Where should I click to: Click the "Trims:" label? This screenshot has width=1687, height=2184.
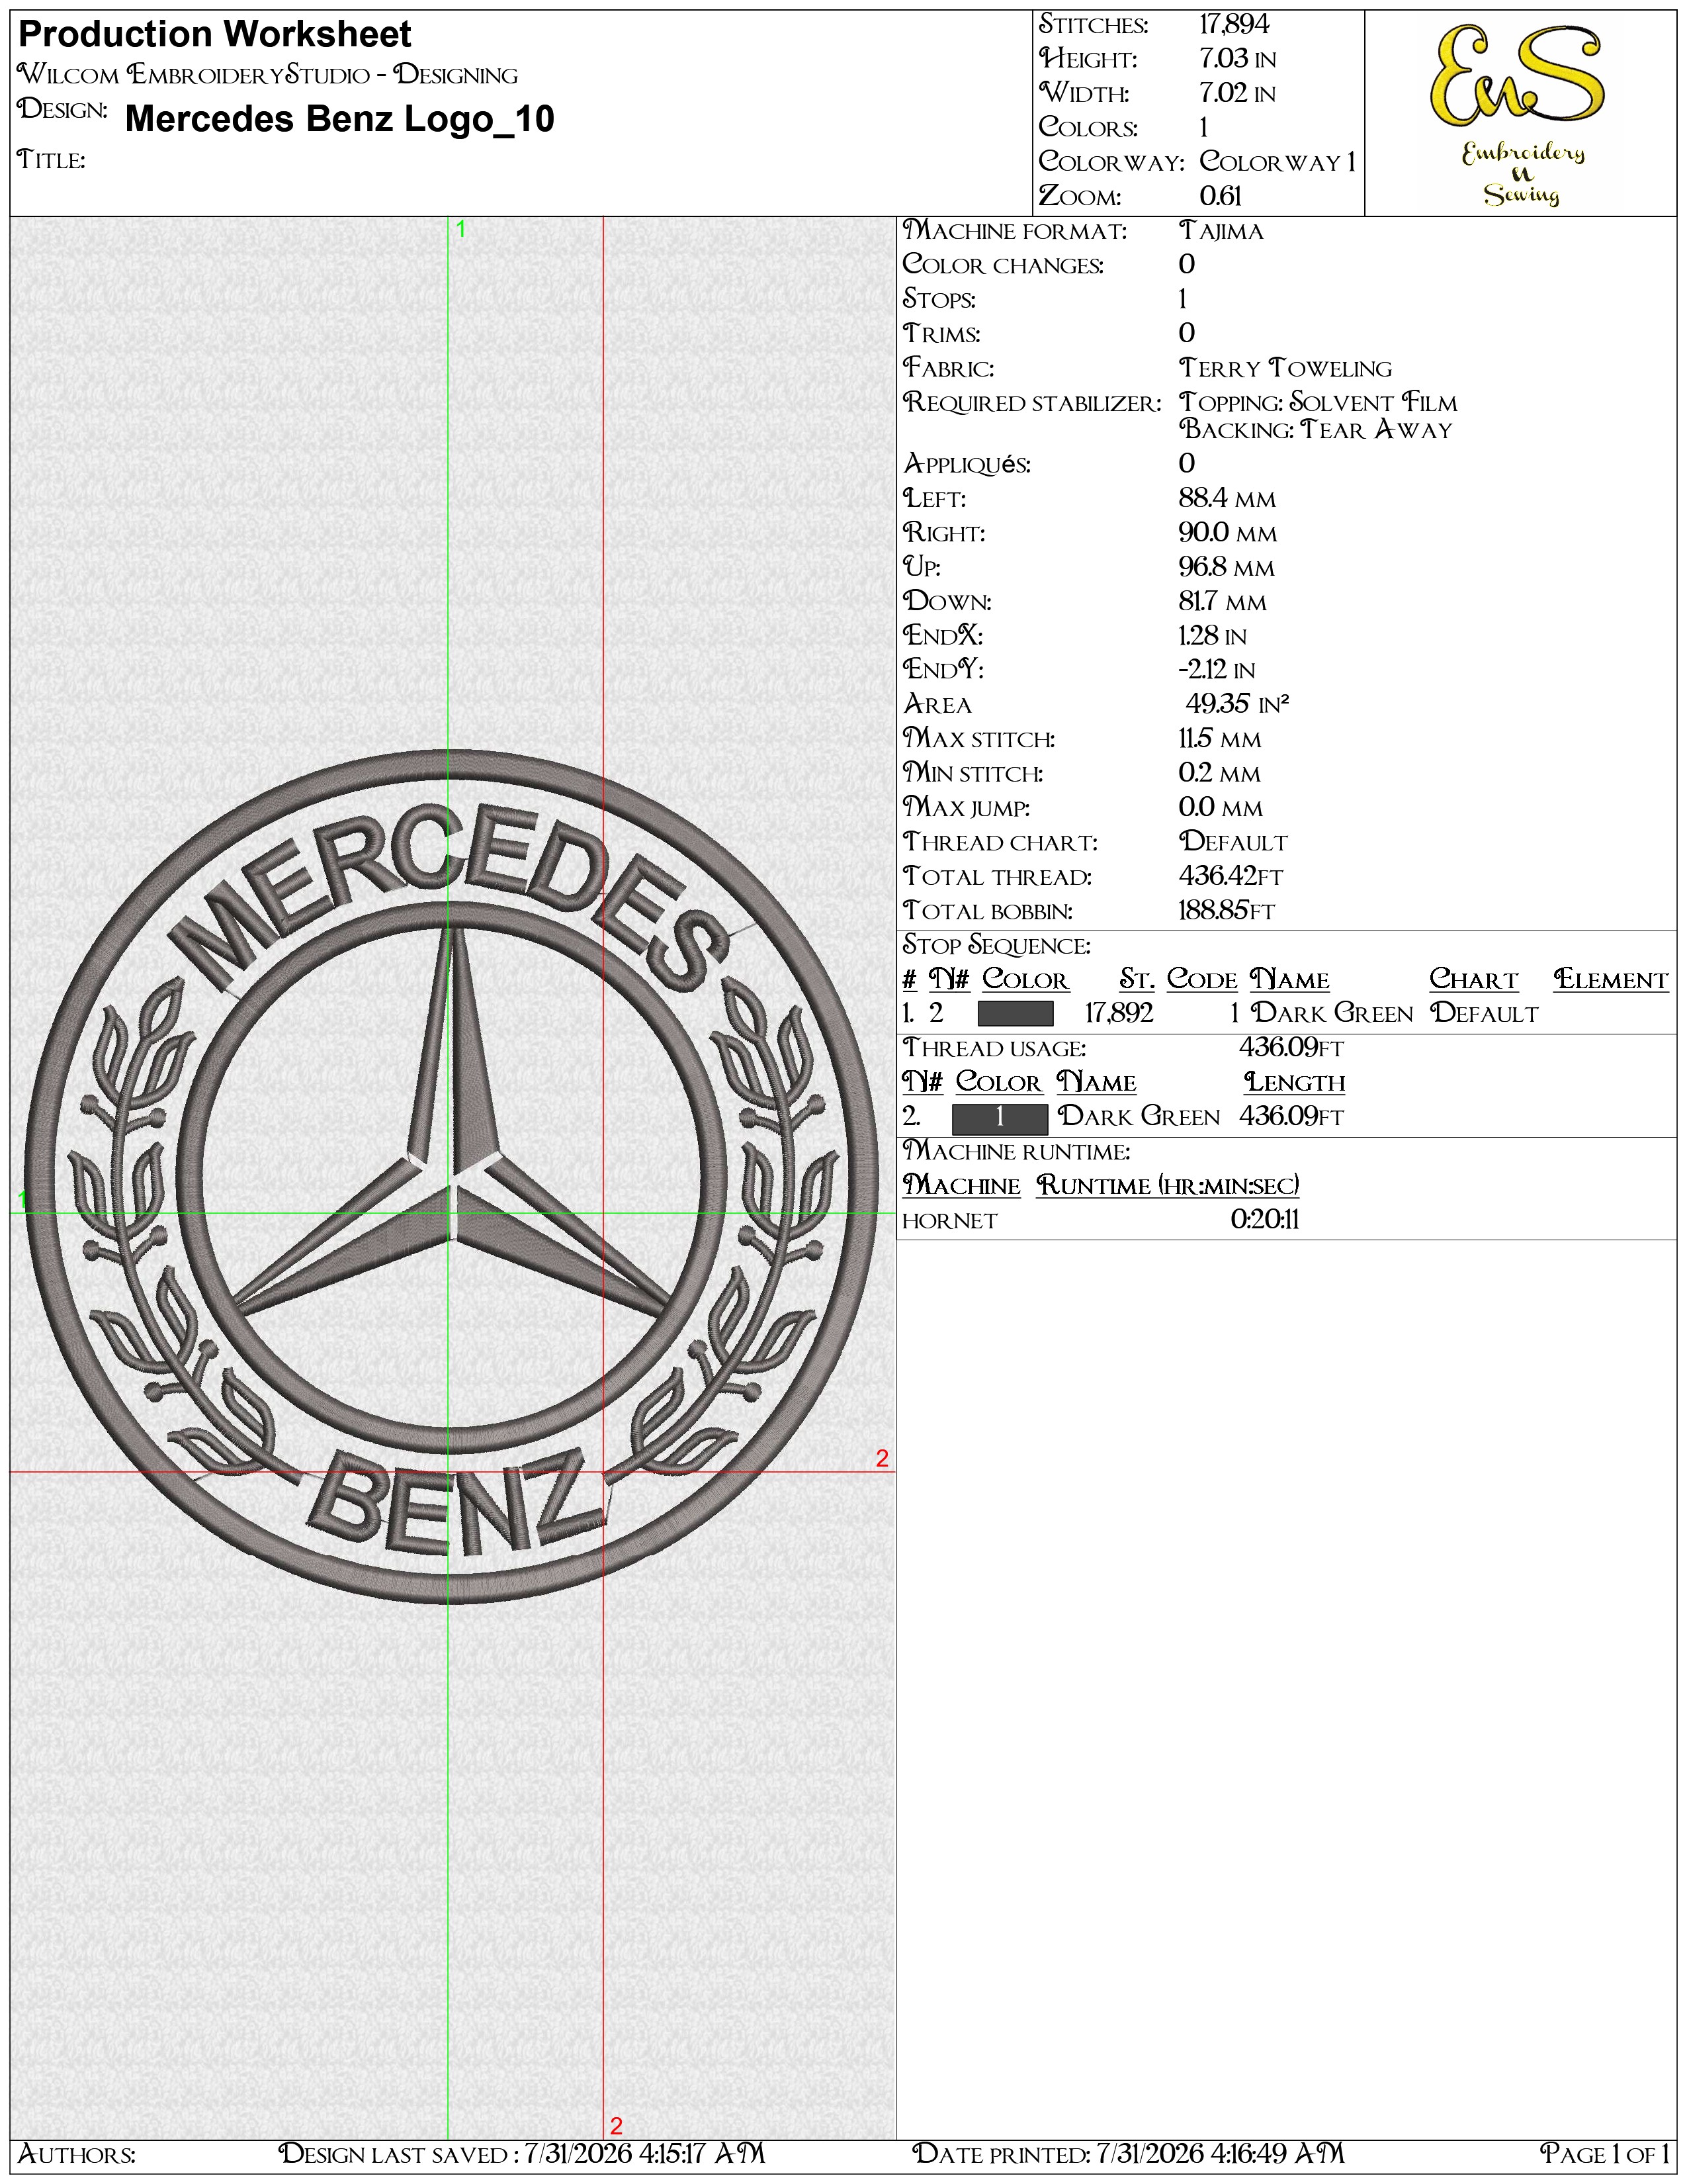(x=941, y=333)
